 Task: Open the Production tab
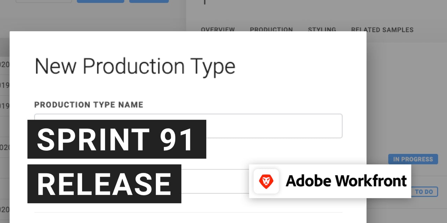pos(271,30)
